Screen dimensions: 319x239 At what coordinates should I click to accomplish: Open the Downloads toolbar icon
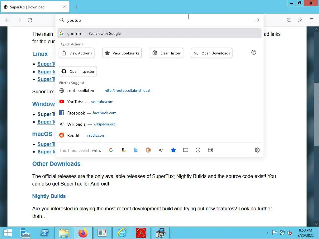(300, 20)
